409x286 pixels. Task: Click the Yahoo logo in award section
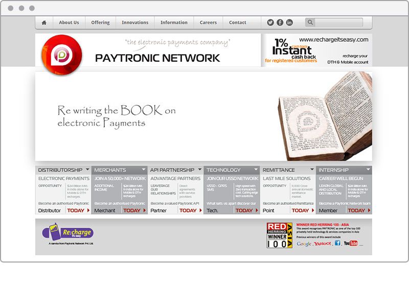[323, 244]
